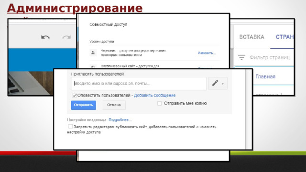Select the Главная page item
Viewport: 306px width, 172px height.
(265, 76)
